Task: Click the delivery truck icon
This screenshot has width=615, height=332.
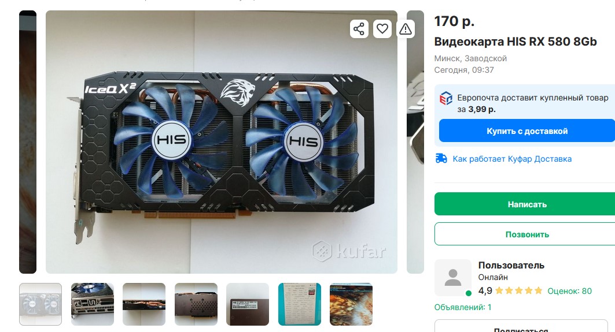Action: pos(441,159)
